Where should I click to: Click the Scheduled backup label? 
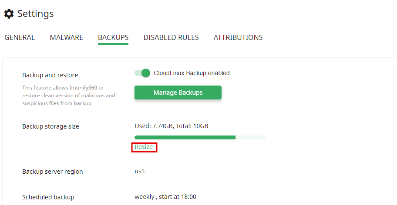(x=48, y=197)
